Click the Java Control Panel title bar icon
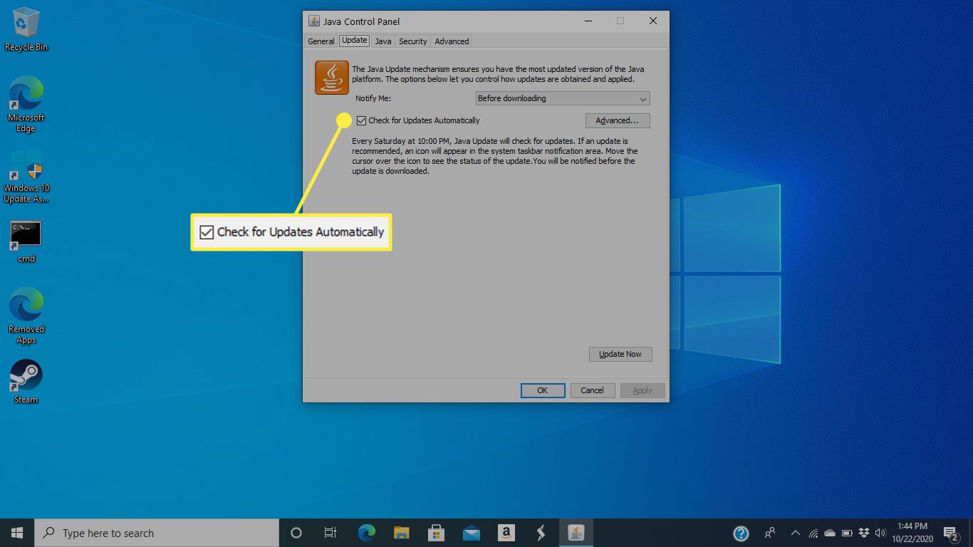Image resolution: width=973 pixels, height=547 pixels. (314, 21)
